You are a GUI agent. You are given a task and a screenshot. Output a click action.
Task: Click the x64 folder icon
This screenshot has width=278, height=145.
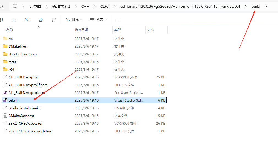coord(5,70)
